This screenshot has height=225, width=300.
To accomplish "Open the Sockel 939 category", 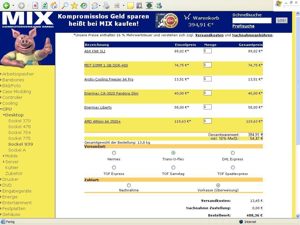I will [21, 144].
